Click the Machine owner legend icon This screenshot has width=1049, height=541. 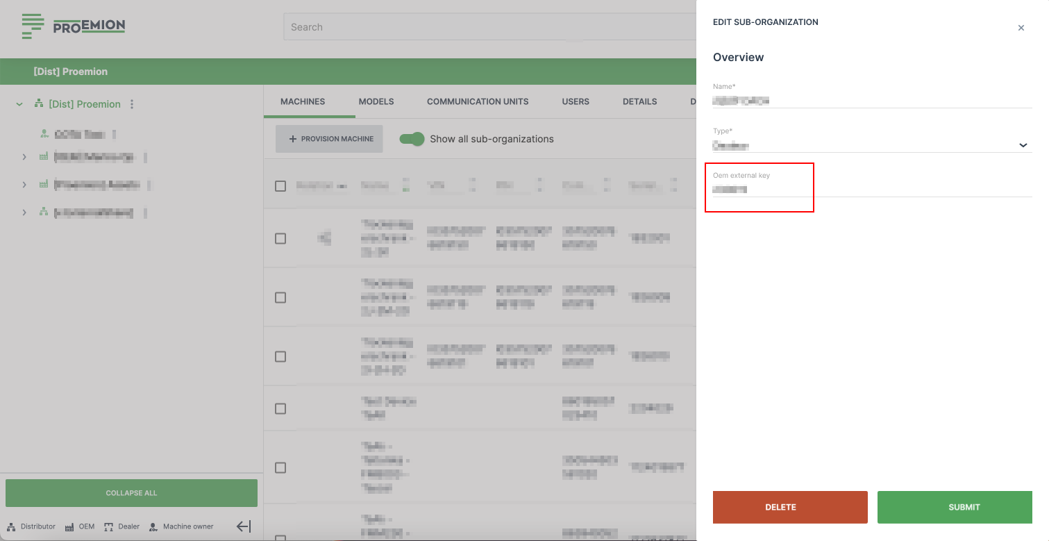[x=153, y=526]
